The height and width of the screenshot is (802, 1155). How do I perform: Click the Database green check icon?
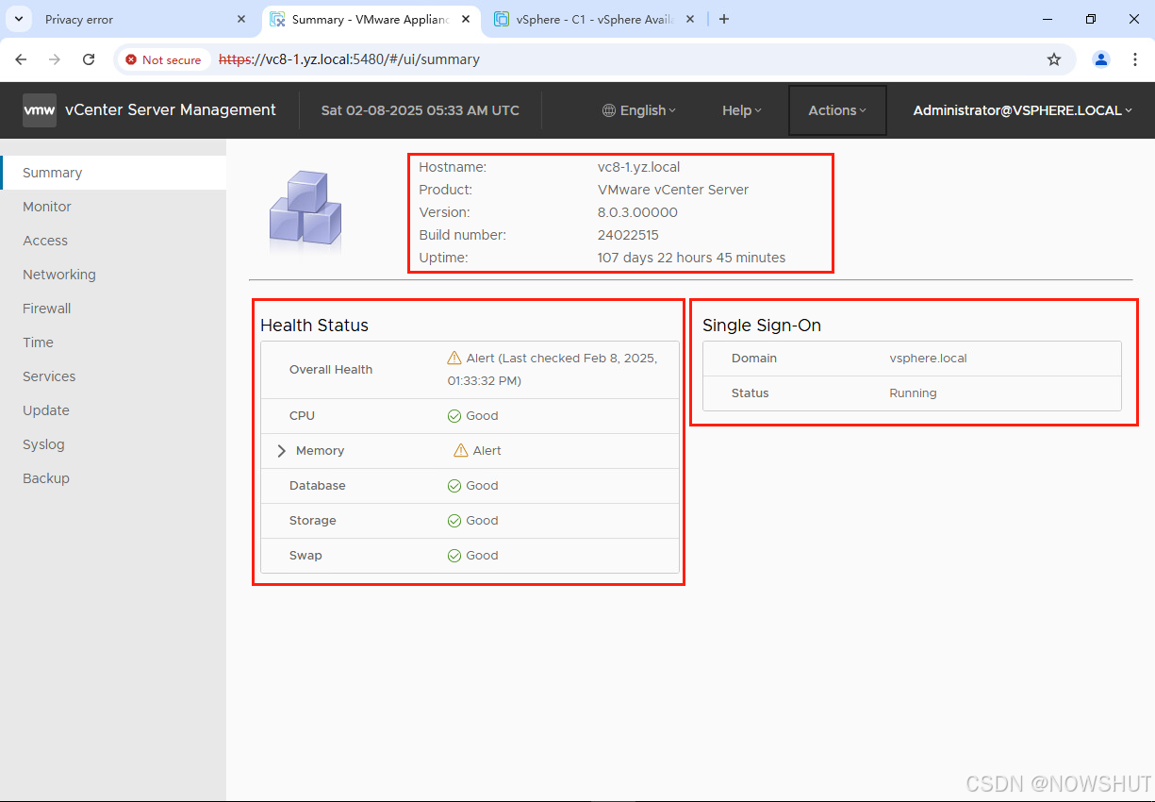click(454, 486)
